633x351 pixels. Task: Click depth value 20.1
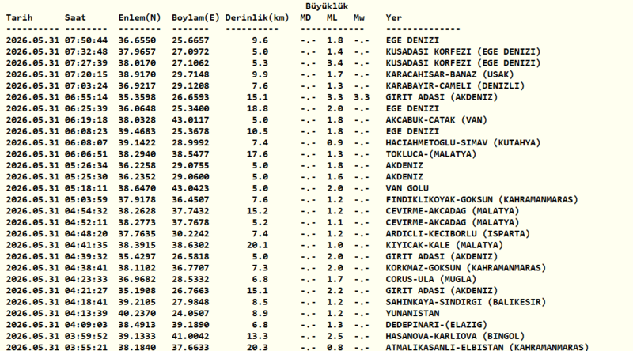click(258, 245)
